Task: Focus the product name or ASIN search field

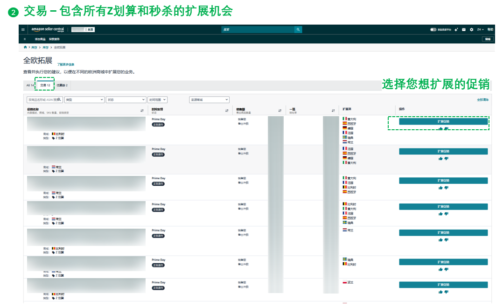Action: (x=45, y=100)
